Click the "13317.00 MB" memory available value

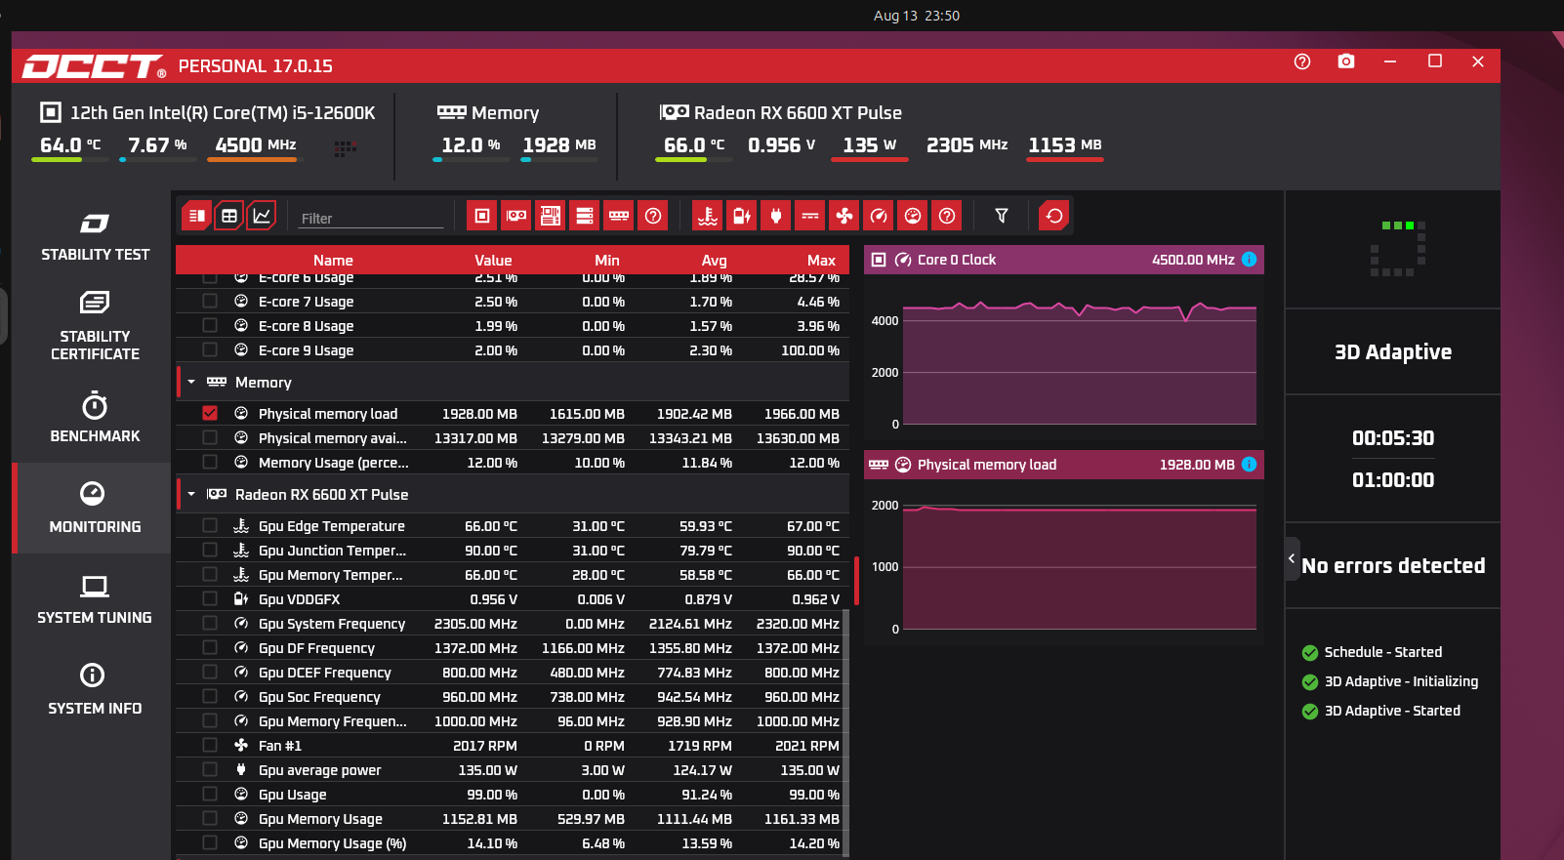click(x=475, y=437)
